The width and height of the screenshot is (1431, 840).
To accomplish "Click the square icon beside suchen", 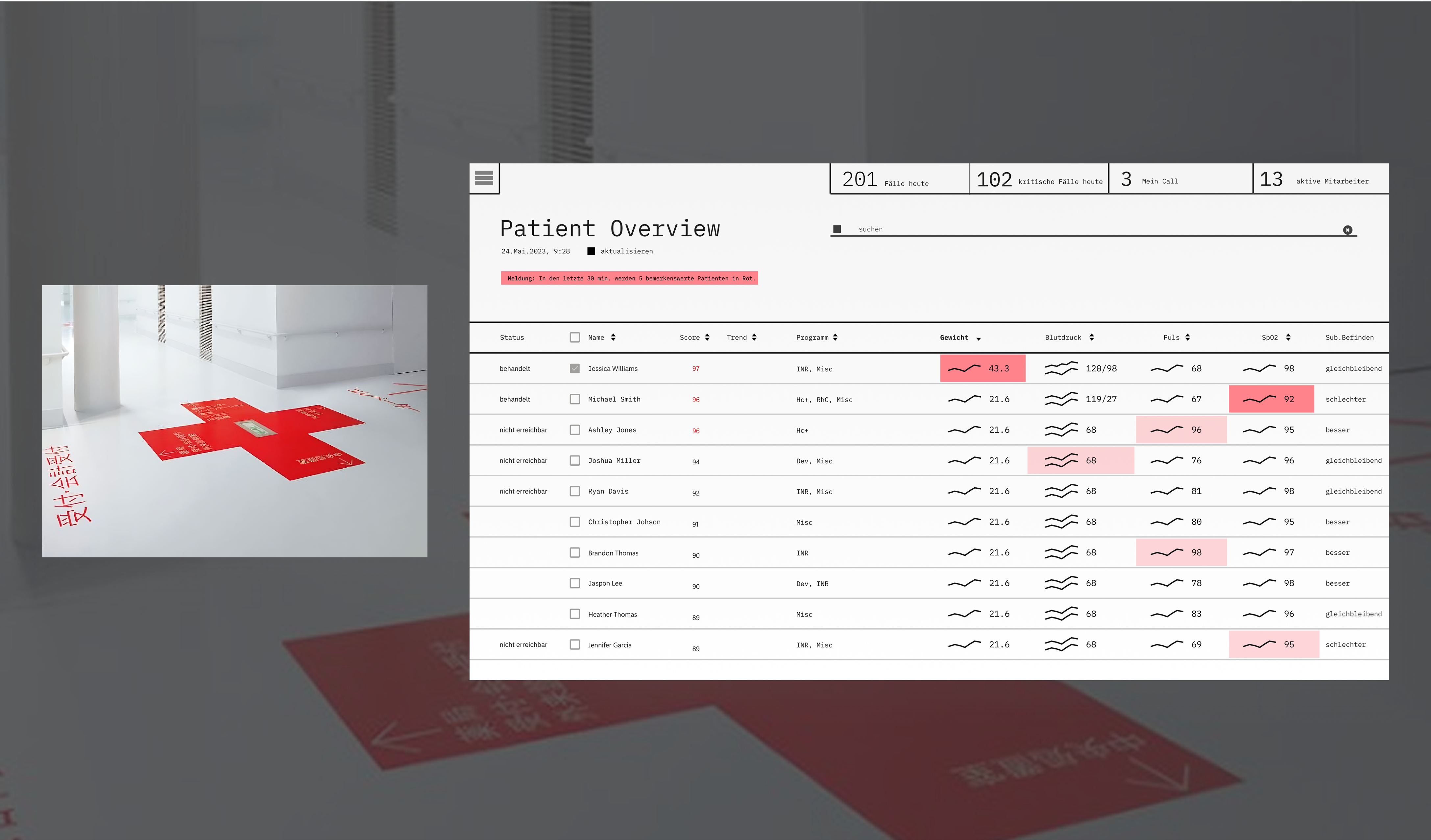I will click(837, 229).
